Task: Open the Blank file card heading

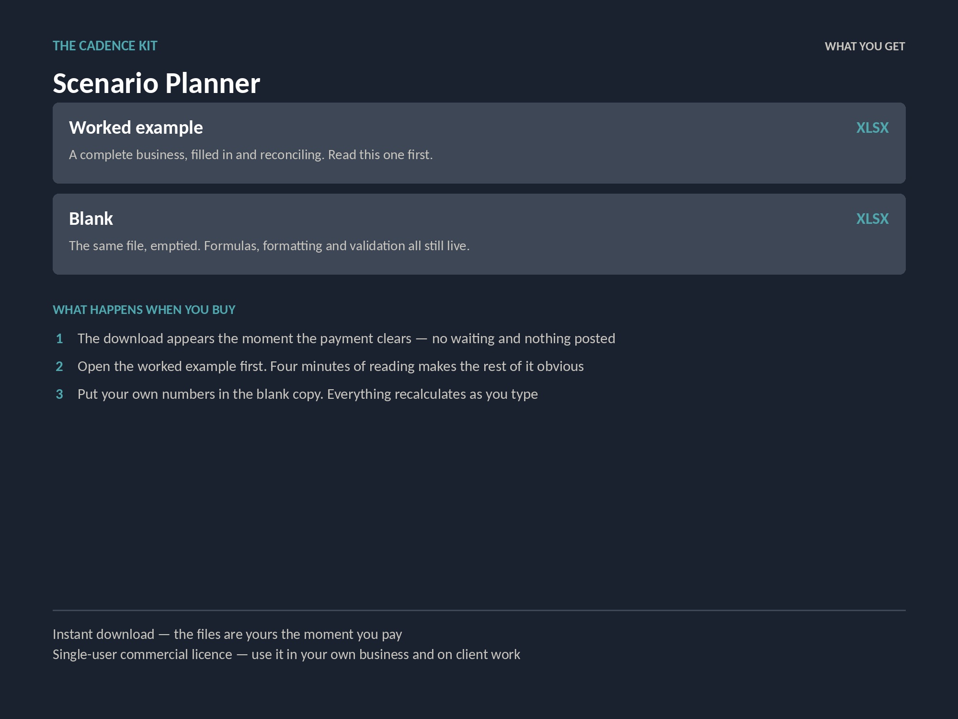Action: coord(91,219)
